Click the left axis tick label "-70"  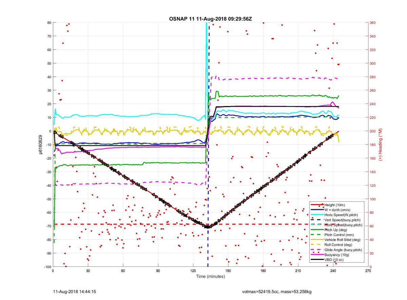(48, 226)
